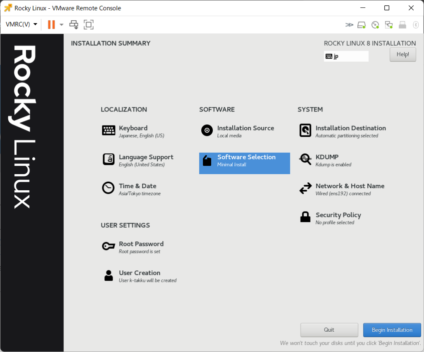The image size is (424, 352).
Task: Open Keyboard layout settings
Action: [x=132, y=131]
